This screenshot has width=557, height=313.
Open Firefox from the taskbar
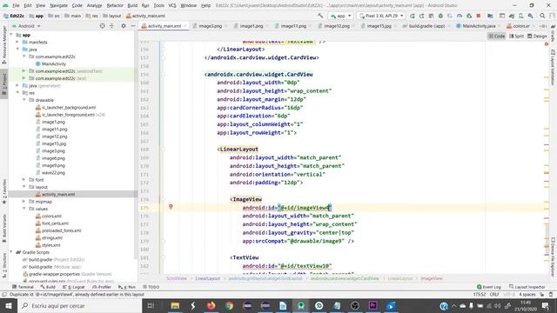click(x=211, y=305)
